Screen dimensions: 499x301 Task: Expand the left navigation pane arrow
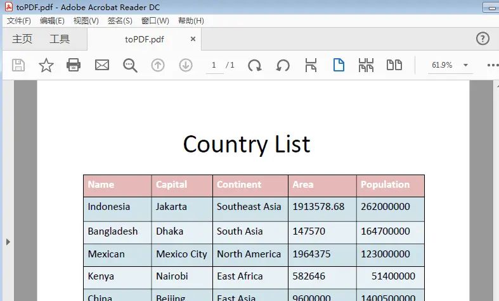click(8, 242)
